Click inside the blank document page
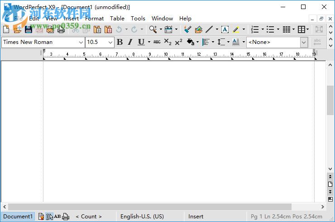335x222 pixels. (179, 131)
